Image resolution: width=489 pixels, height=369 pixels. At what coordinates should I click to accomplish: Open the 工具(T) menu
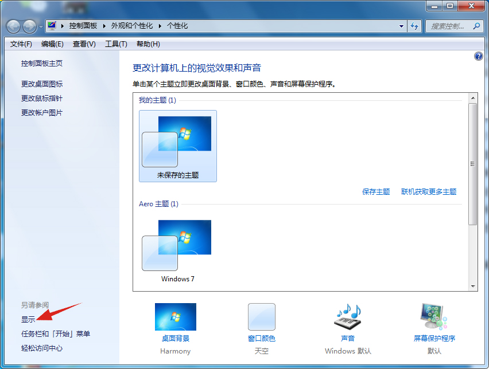click(x=116, y=44)
